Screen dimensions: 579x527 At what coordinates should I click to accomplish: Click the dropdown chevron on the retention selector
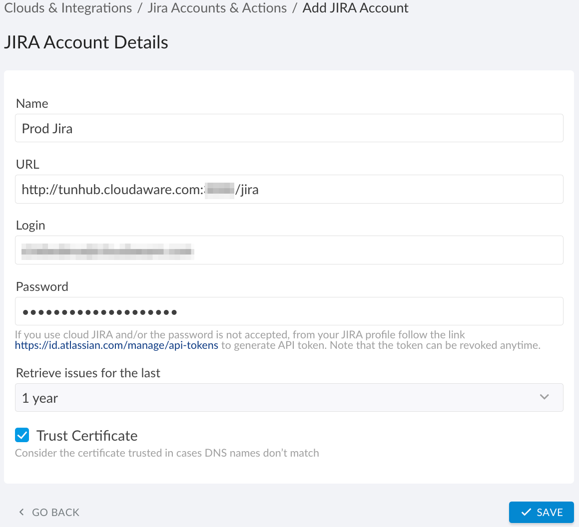click(545, 397)
